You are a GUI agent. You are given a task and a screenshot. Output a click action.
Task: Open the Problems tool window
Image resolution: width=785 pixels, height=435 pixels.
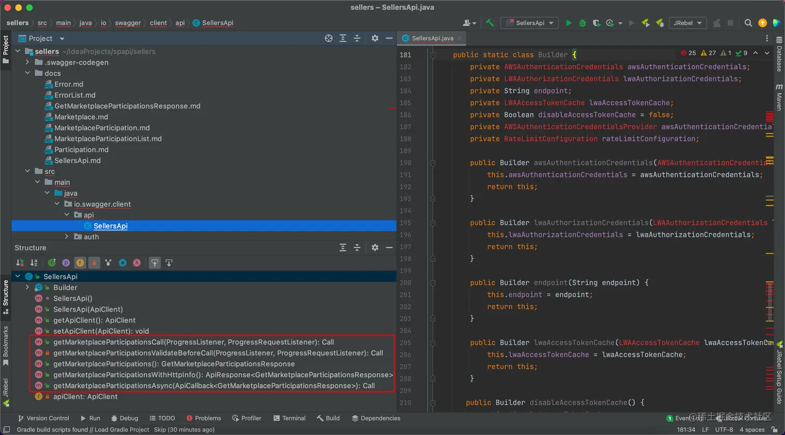[x=204, y=418]
